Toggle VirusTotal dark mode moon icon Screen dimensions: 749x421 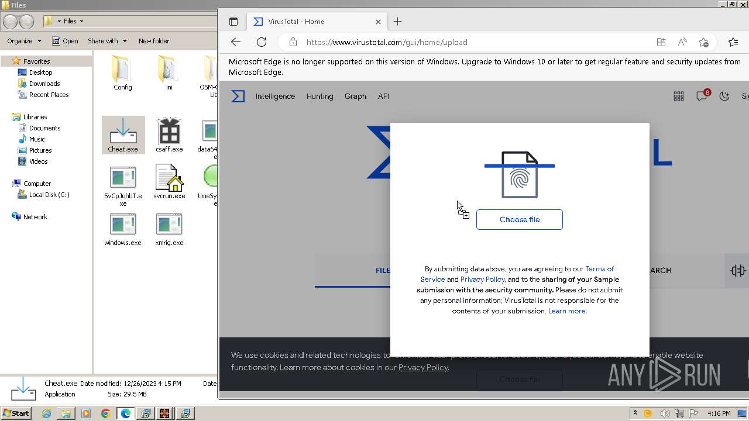(724, 96)
